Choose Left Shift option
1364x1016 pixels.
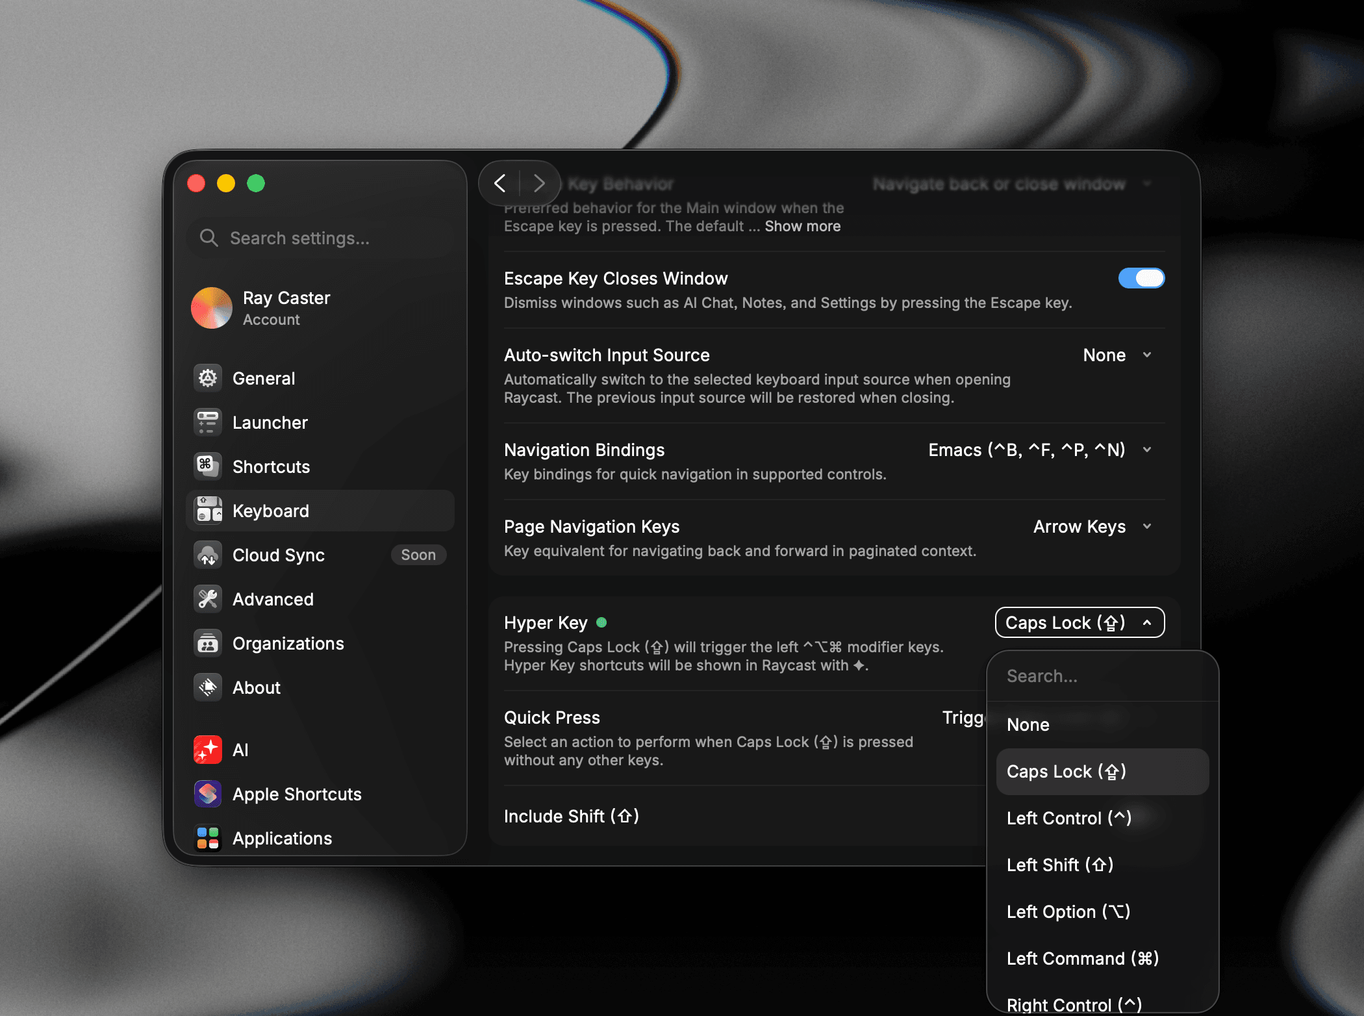coord(1102,865)
